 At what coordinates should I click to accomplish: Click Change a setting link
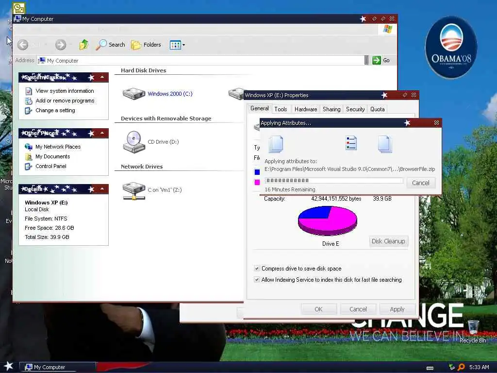coord(55,110)
